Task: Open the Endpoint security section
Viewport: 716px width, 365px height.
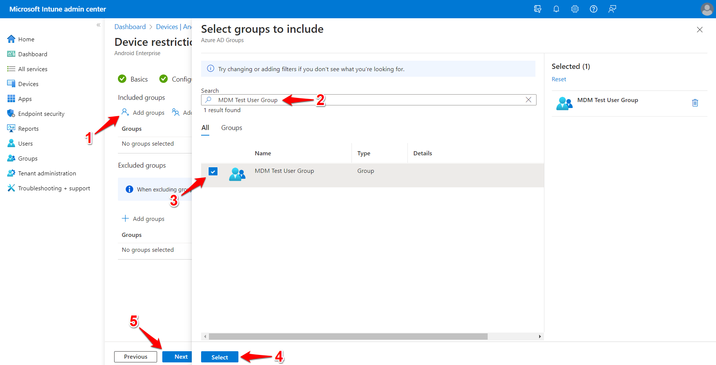Action: point(41,113)
